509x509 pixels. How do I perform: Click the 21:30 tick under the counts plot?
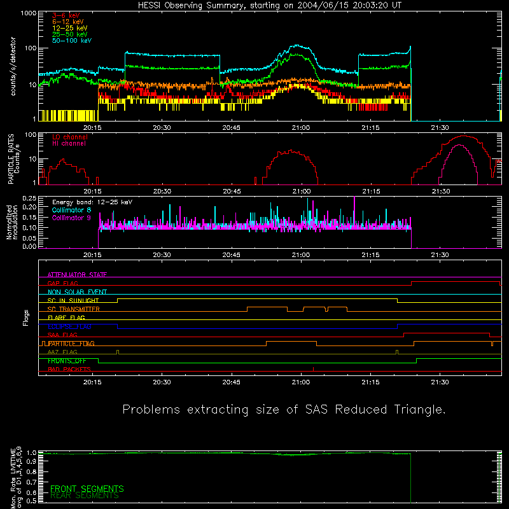pos(440,128)
